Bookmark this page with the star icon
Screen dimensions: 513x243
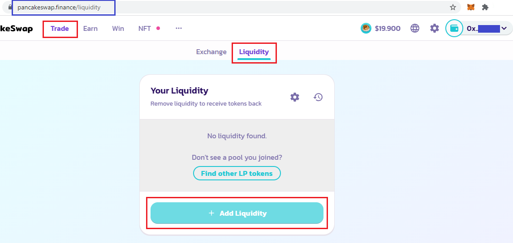coord(453,7)
